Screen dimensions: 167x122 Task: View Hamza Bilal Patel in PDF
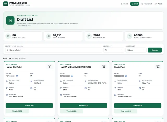click(x=29, y=106)
